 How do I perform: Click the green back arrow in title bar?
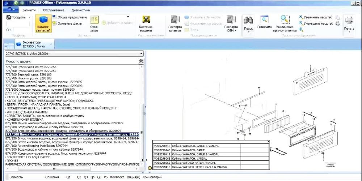click(16, 3)
